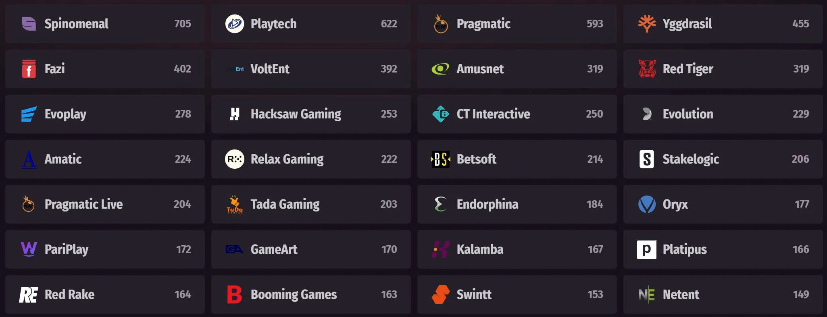The width and height of the screenshot is (827, 317).
Task: Click the Swintt orange logo icon
Action: (x=441, y=294)
